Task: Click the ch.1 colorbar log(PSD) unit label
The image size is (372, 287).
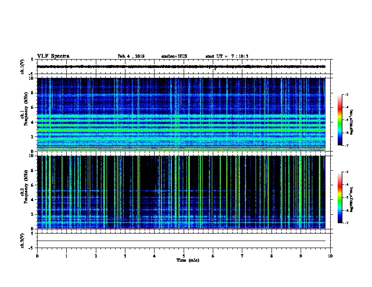Action: [x=352, y=122]
